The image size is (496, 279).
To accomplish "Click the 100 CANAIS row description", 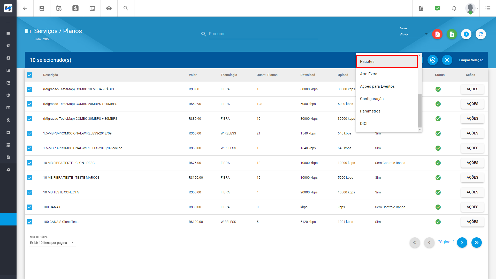I will pos(52,207).
